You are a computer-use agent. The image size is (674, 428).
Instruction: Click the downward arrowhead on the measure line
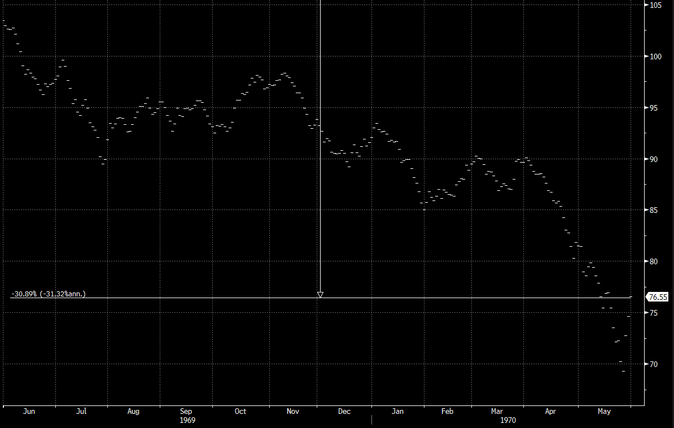[x=320, y=295]
